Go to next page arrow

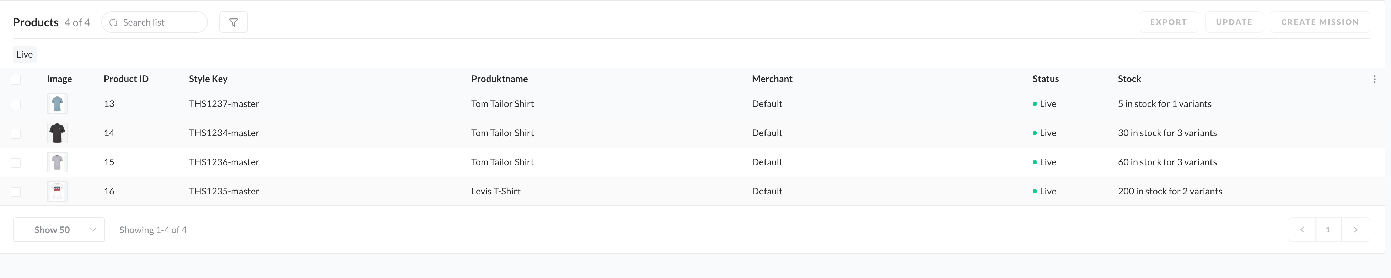pos(1355,230)
